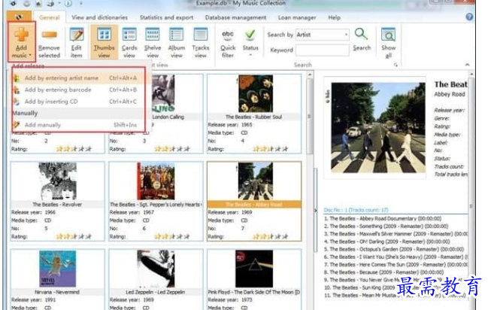Screen dimensions: 488x310
Task: Open the application menu button
Action: (x=19, y=17)
